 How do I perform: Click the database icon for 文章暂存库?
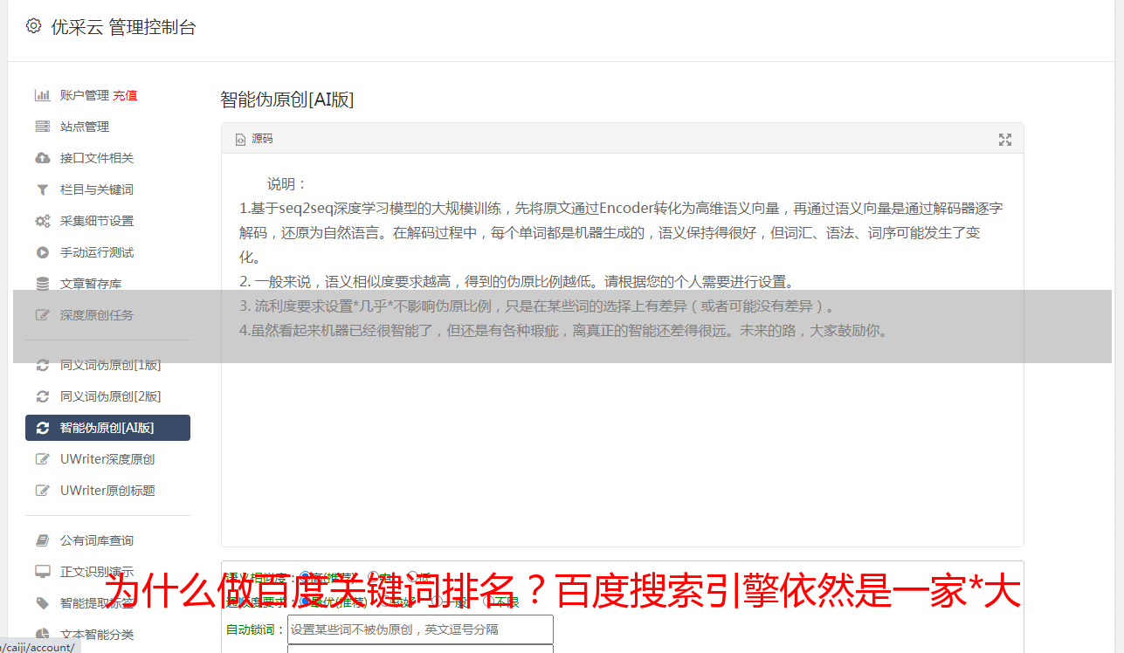click(42, 284)
